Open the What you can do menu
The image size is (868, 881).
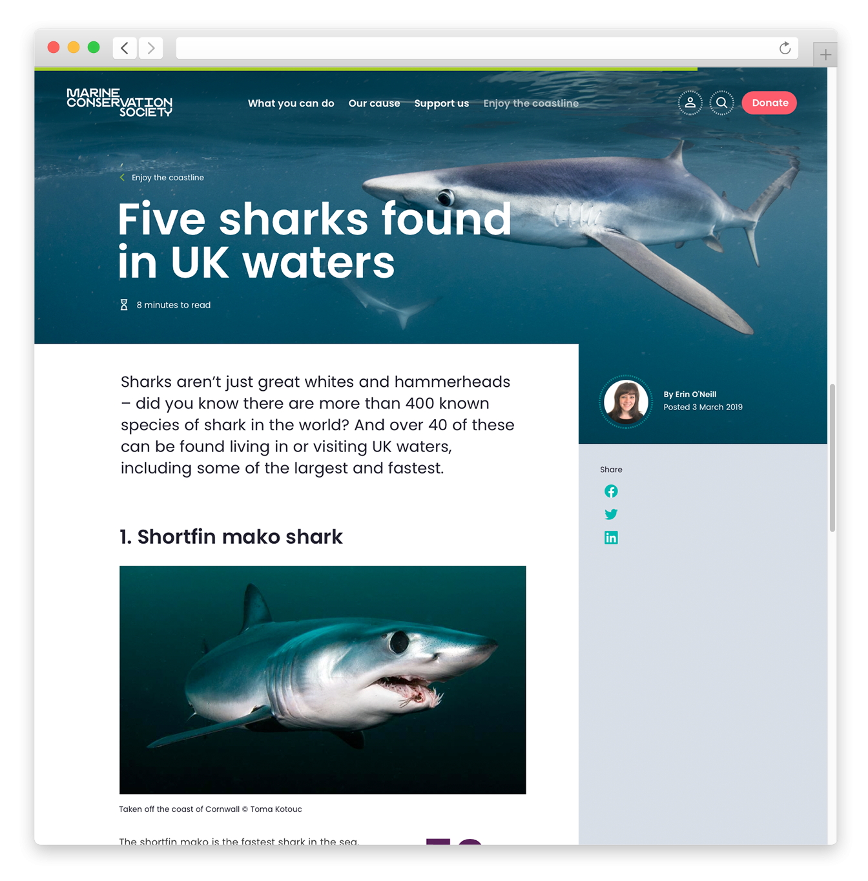point(291,103)
